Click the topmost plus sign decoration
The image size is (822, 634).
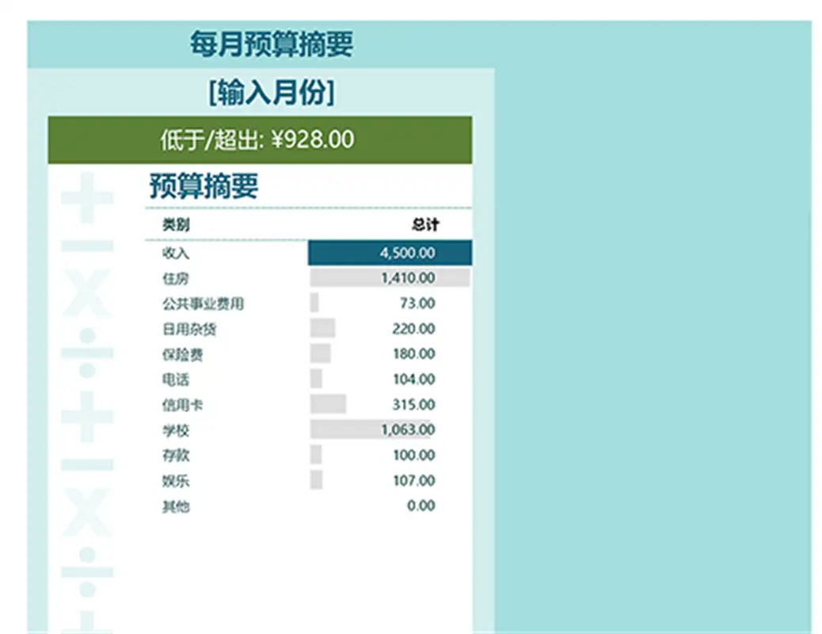pyautogui.click(x=87, y=197)
